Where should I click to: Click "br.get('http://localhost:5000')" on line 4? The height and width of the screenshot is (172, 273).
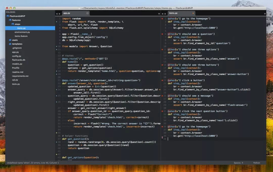click(x=195, y=28)
